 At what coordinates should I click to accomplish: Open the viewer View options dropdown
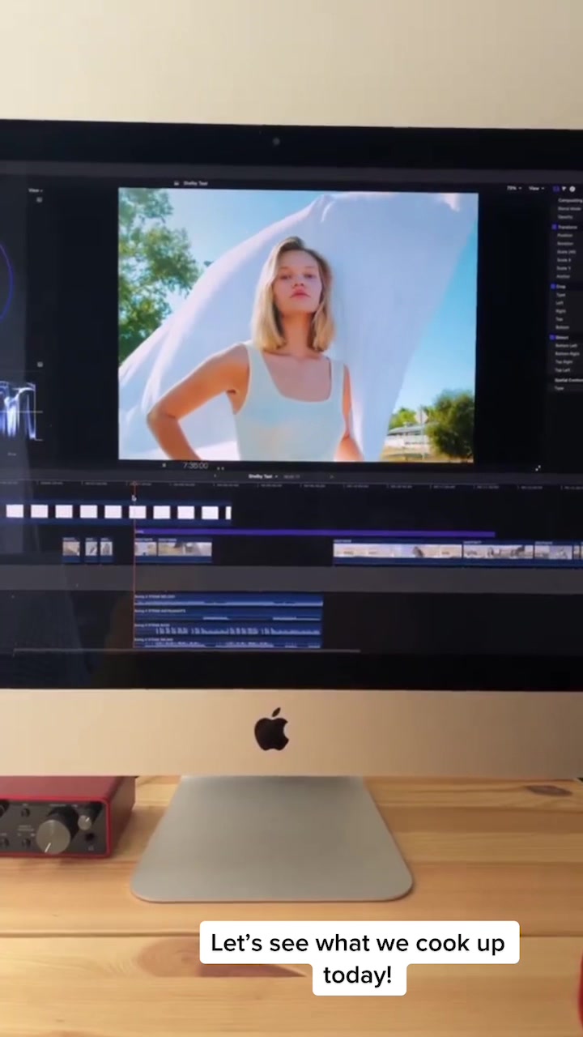(535, 188)
